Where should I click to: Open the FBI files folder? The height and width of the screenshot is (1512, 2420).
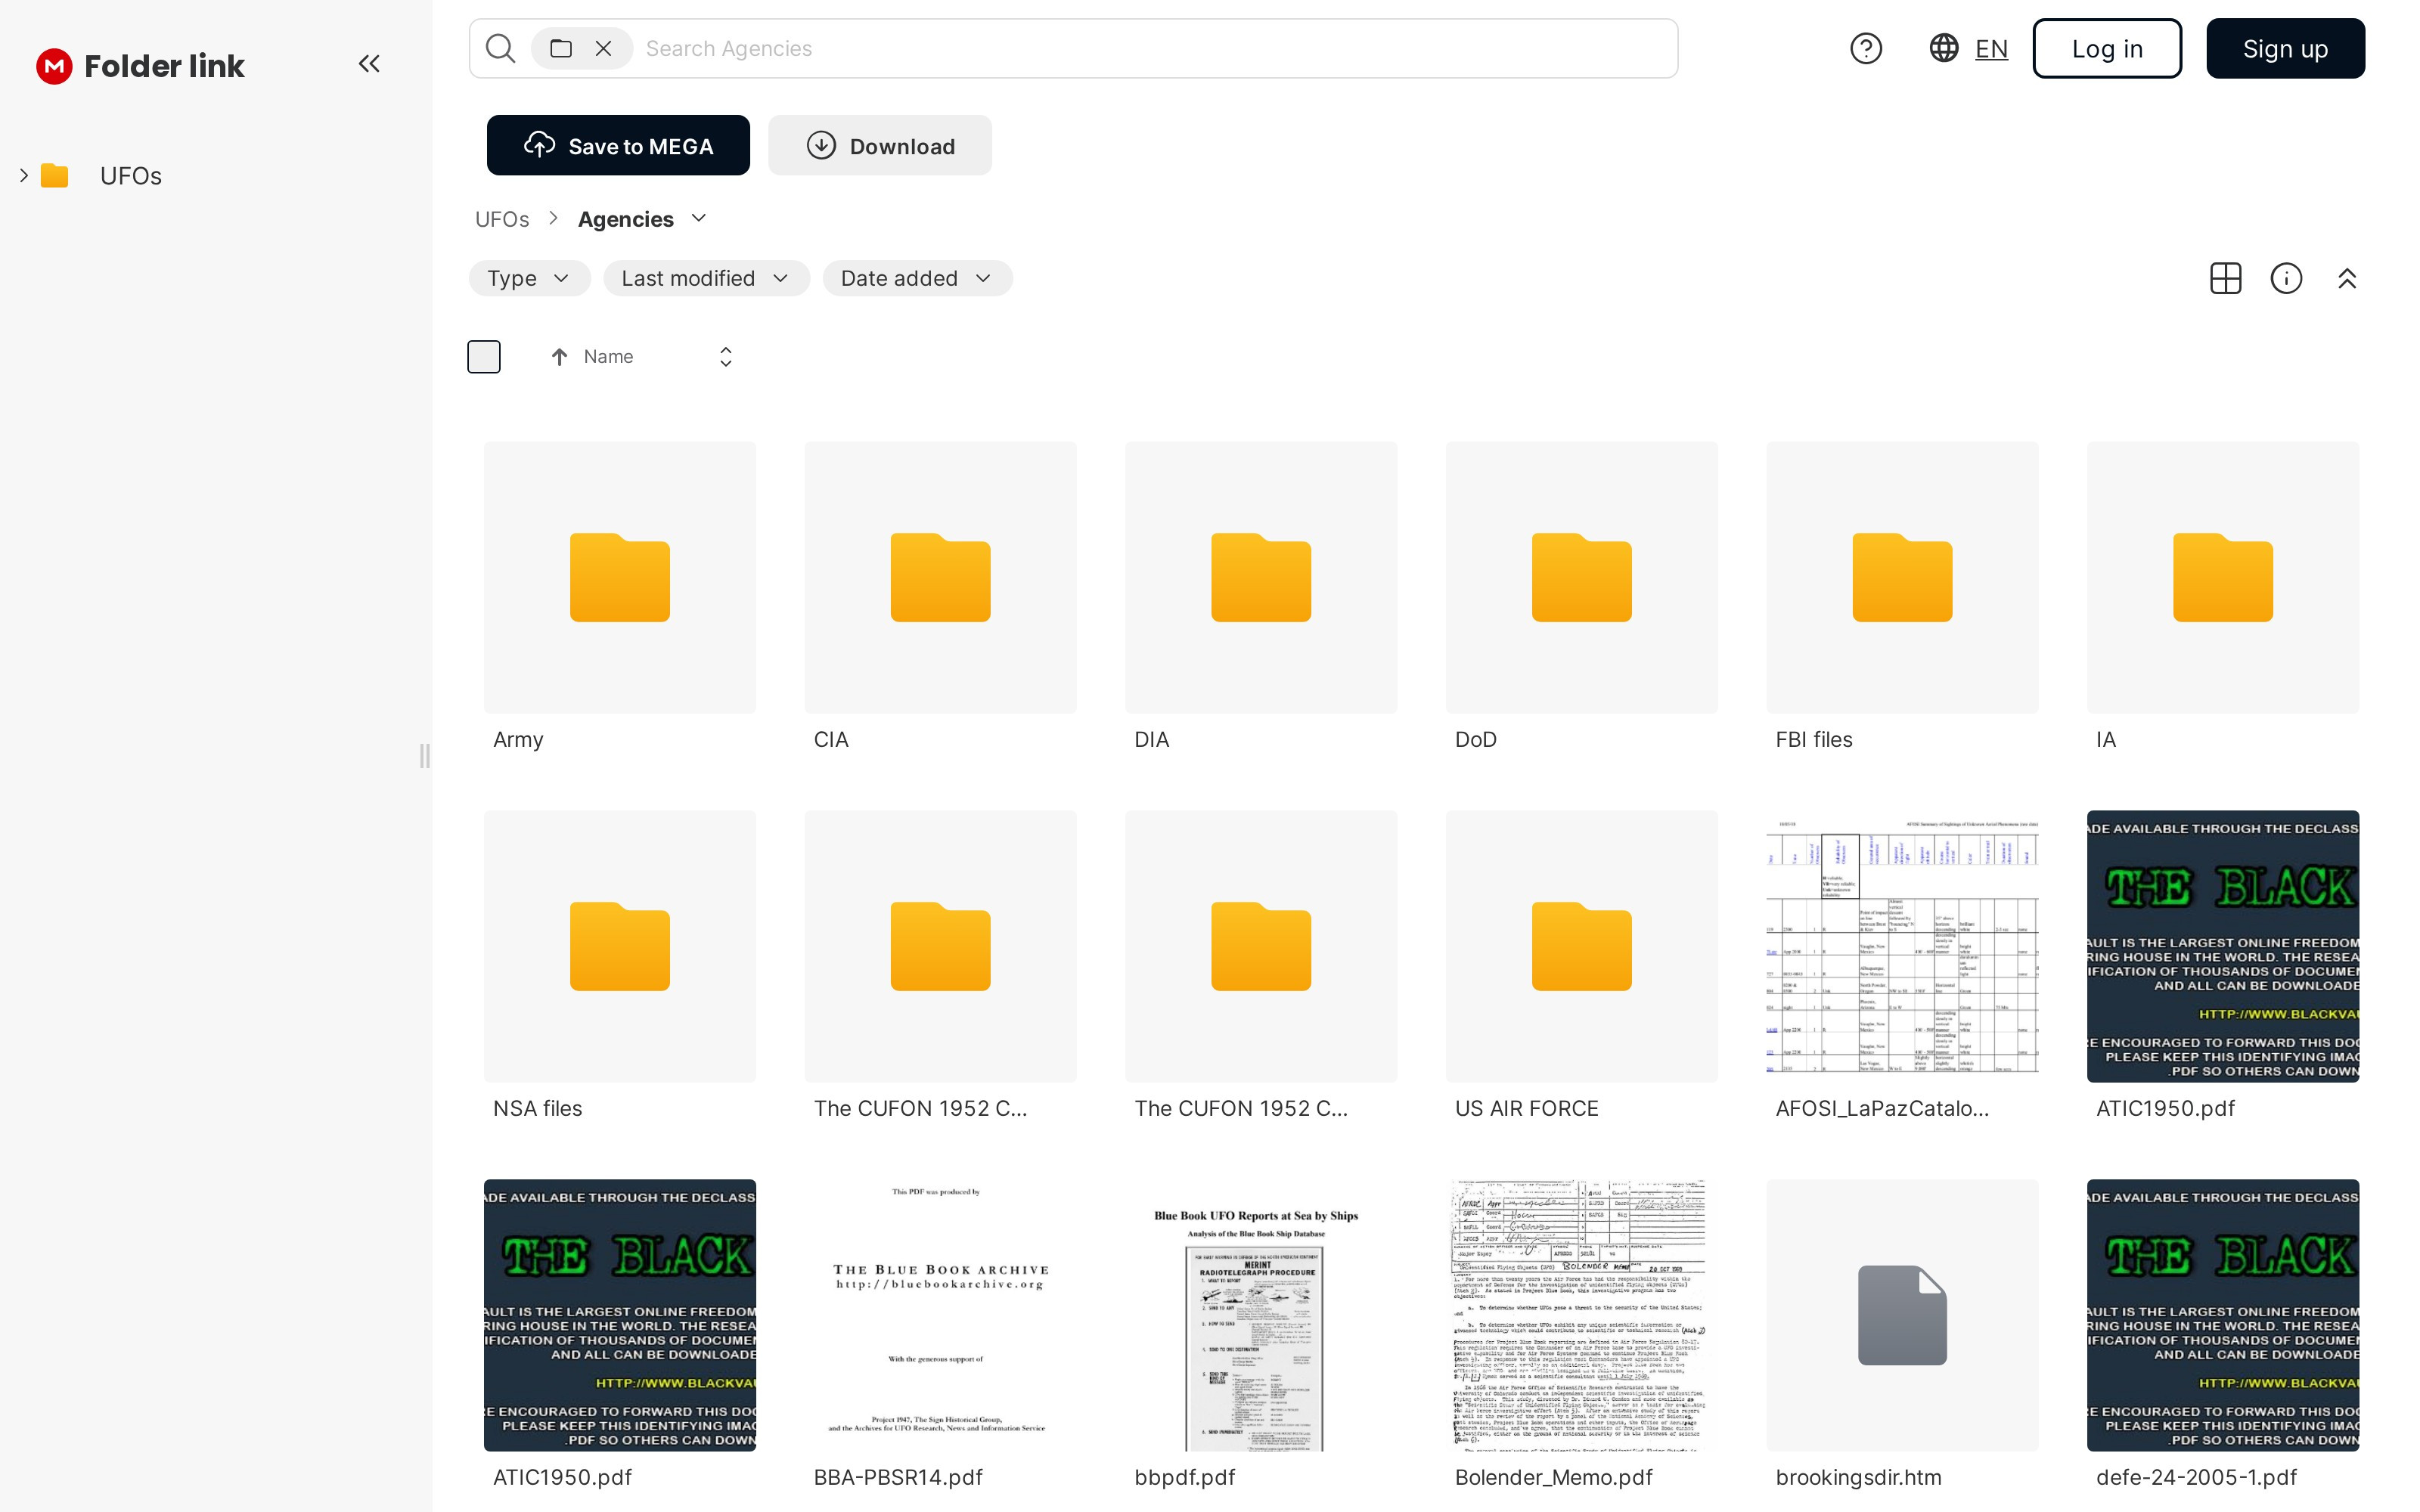pyautogui.click(x=1902, y=577)
